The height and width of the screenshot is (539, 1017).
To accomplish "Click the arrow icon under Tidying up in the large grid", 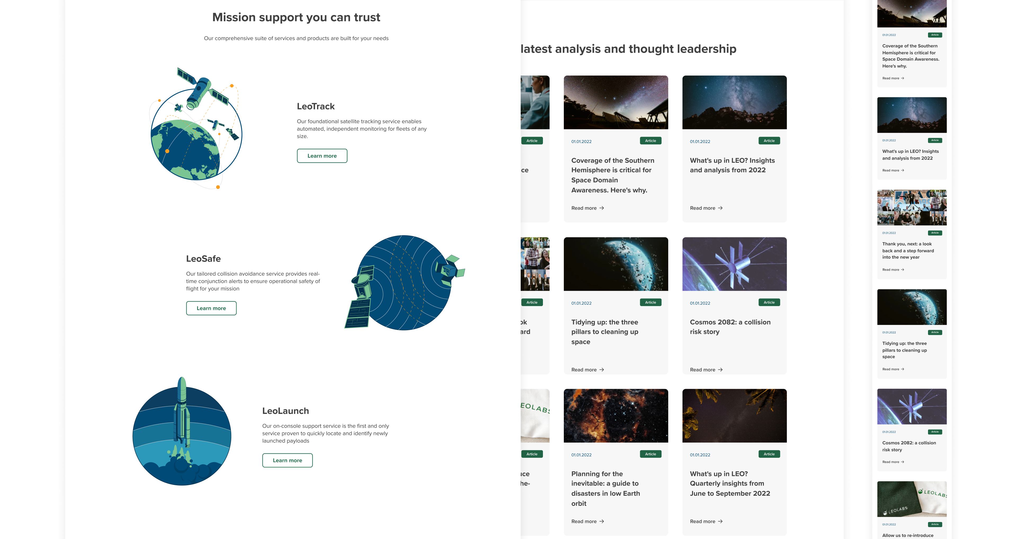I will click(x=602, y=370).
